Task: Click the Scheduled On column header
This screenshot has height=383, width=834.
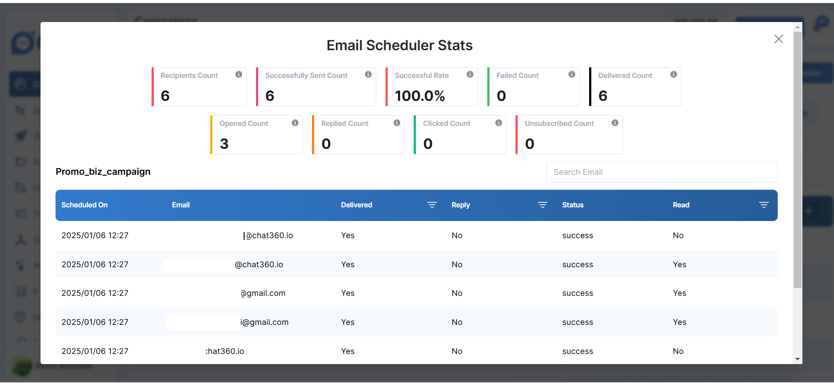Action: [85, 205]
